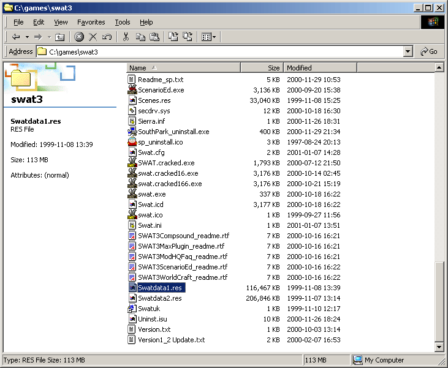Select the sp_uninstall.ico Cartman icon
The width and height of the screenshot is (448, 368).
click(x=132, y=141)
